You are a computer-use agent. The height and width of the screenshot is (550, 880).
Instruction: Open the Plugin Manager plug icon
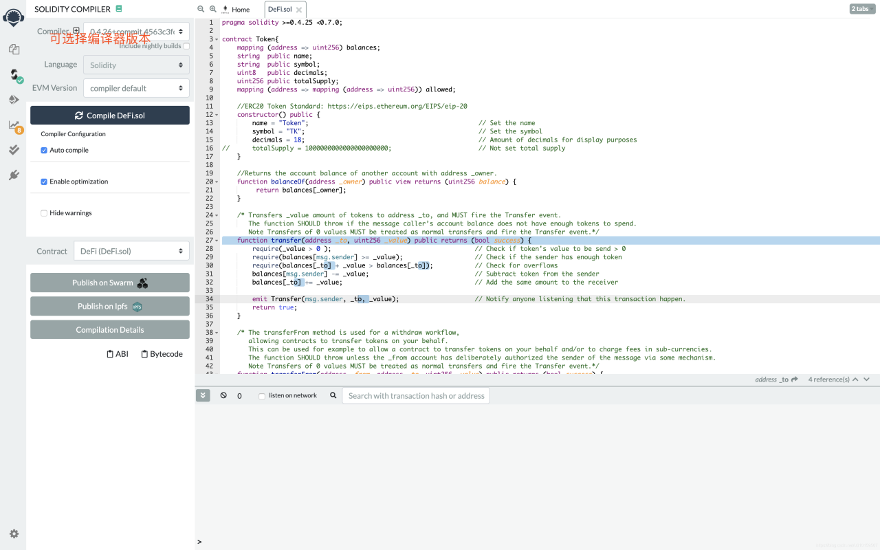14,175
